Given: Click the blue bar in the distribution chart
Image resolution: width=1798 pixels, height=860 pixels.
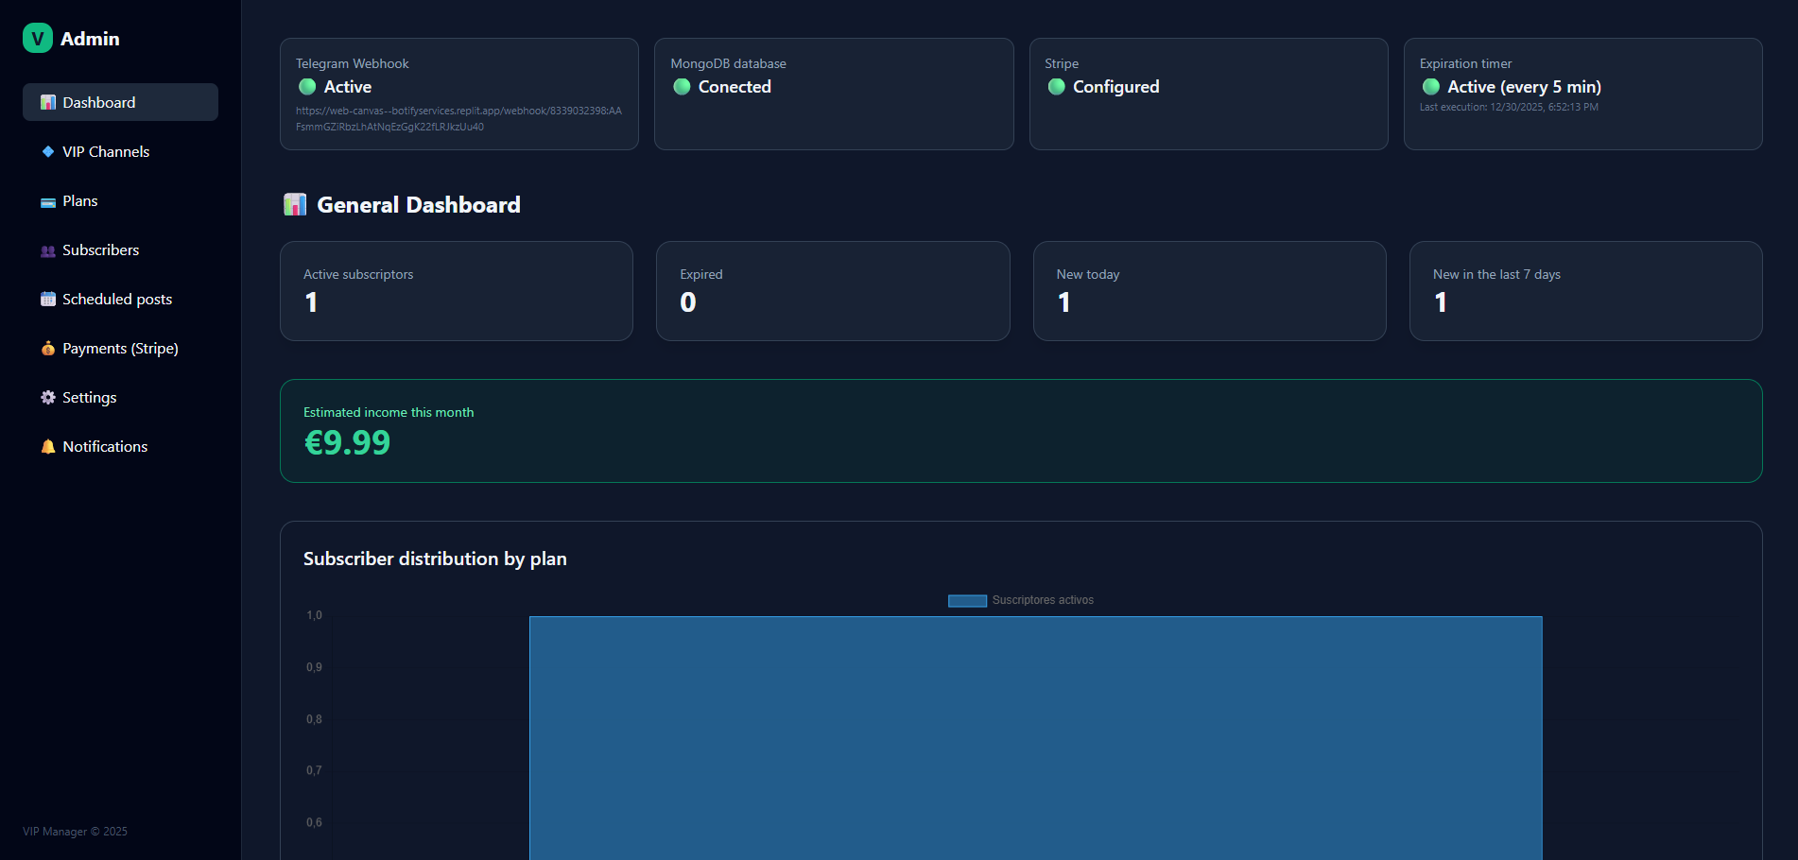Looking at the screenshot, I should 1035,737.
